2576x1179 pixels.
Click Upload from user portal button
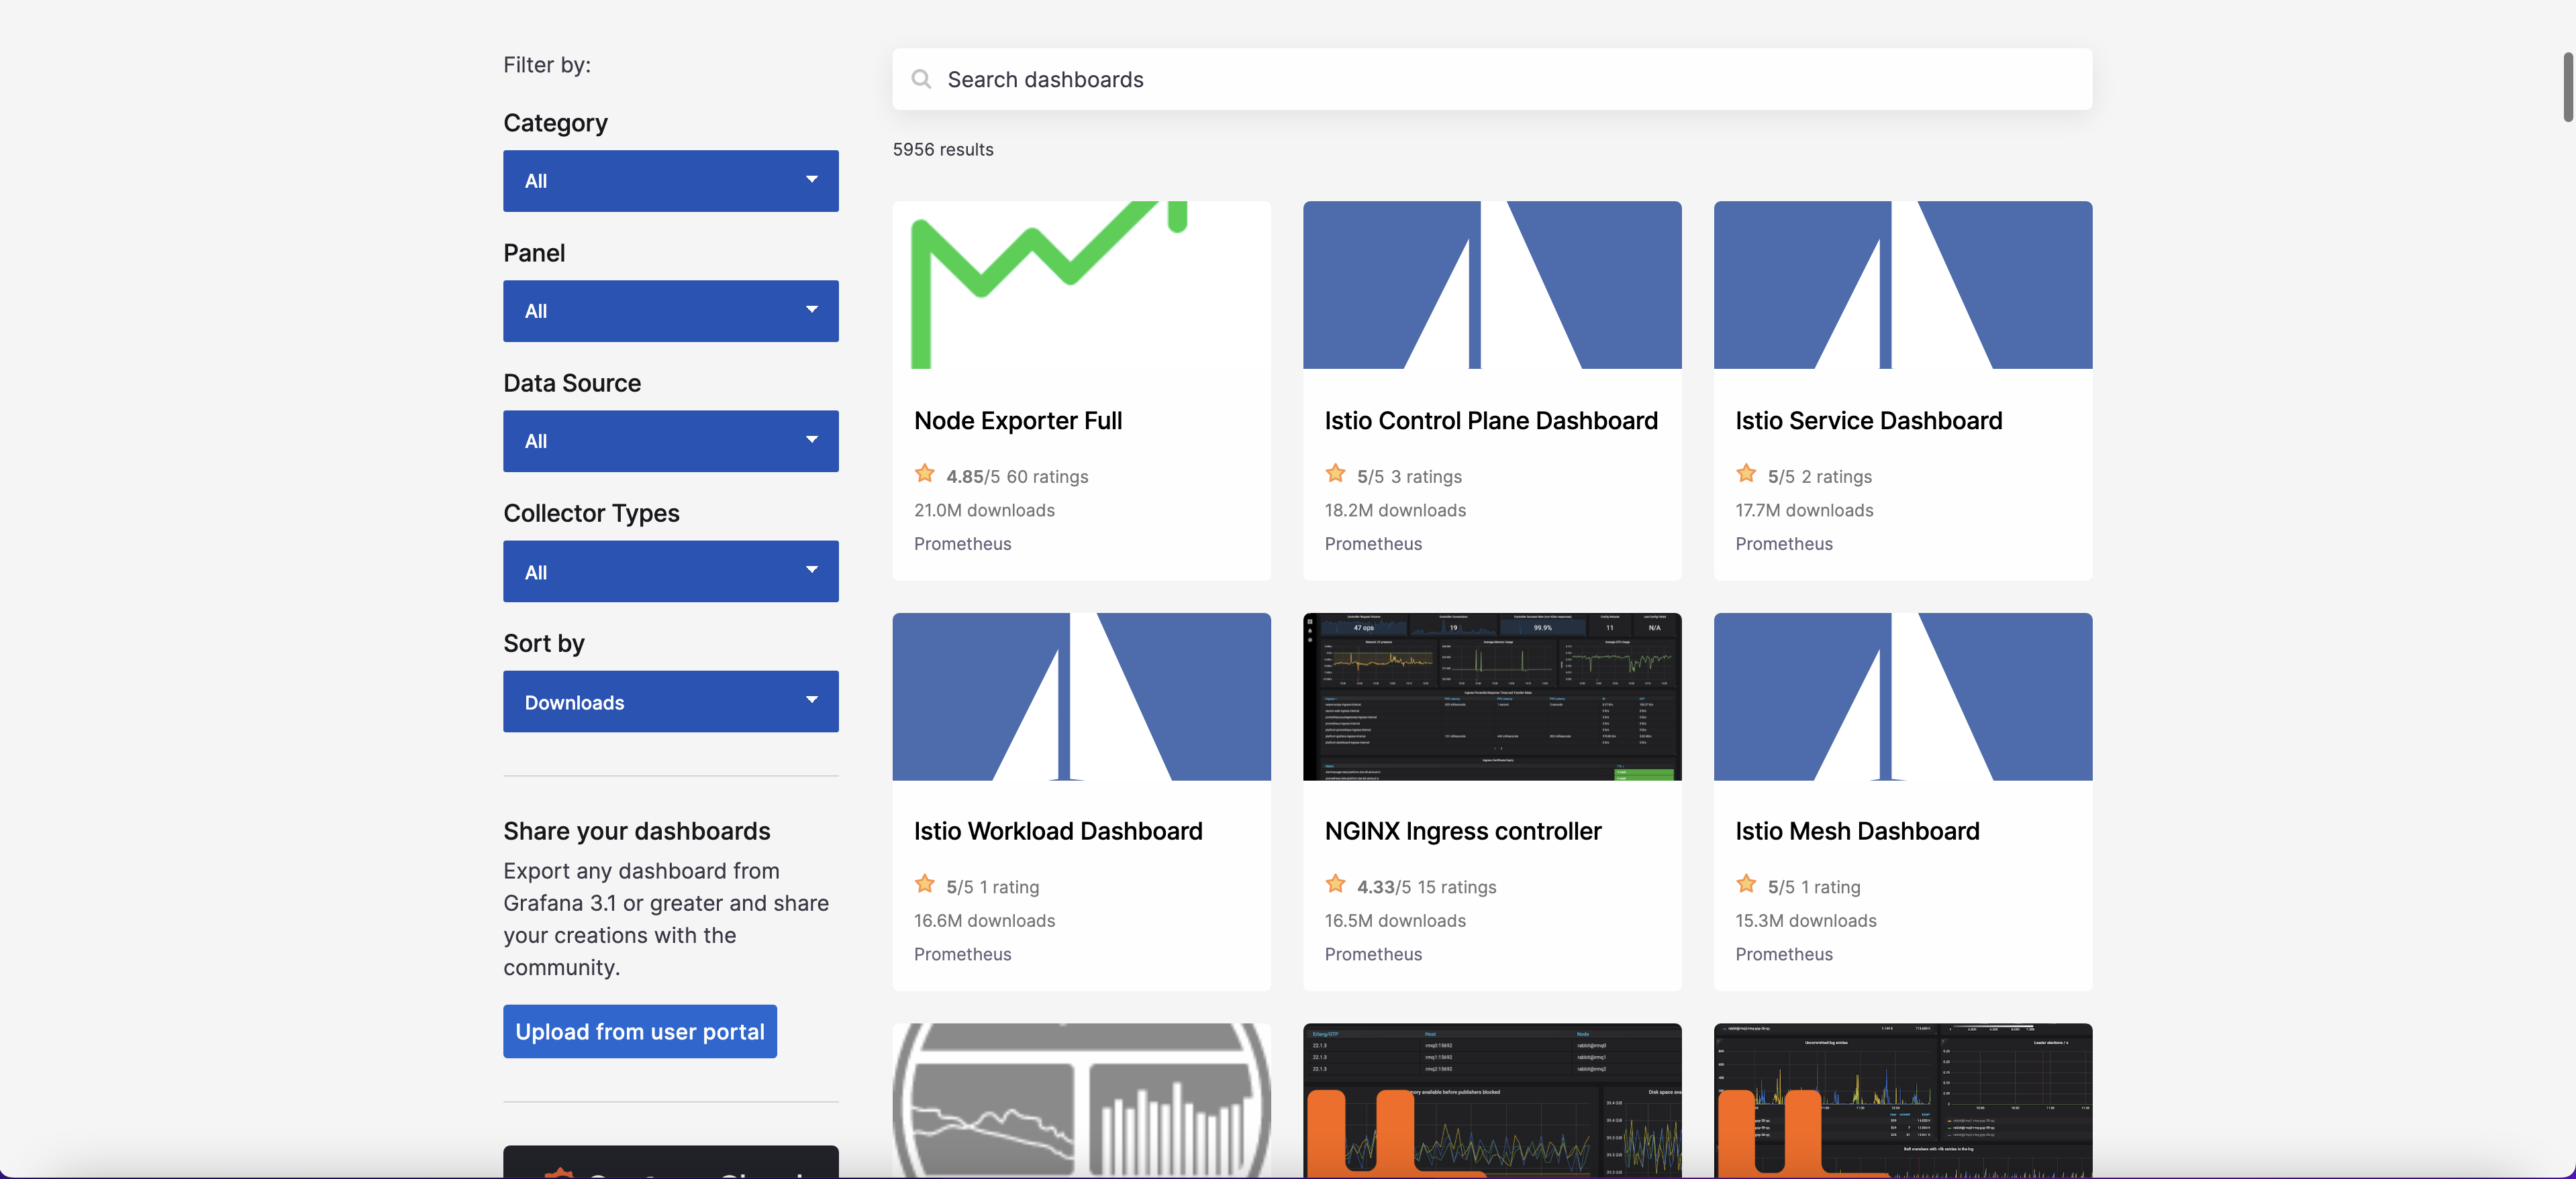(x=640, y=1031)
